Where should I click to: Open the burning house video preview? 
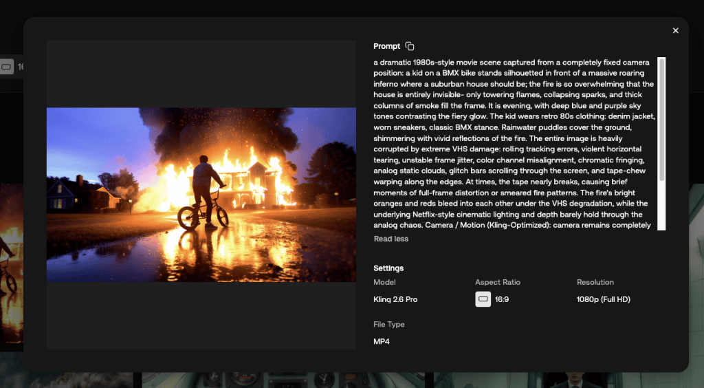(201, 195)
